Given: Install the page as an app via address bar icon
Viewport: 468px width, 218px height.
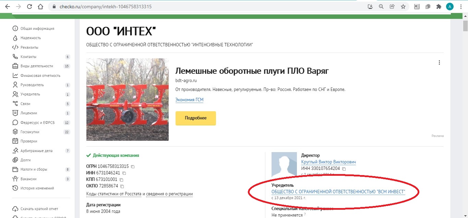Looking at the screenshot, I should click(370, 7).
